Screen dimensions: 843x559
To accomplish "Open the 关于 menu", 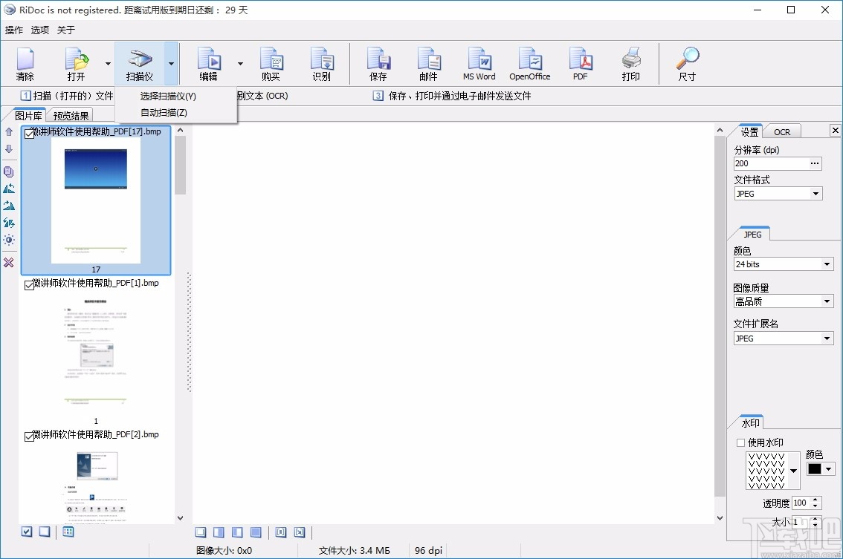I will (x=65, y=30).
